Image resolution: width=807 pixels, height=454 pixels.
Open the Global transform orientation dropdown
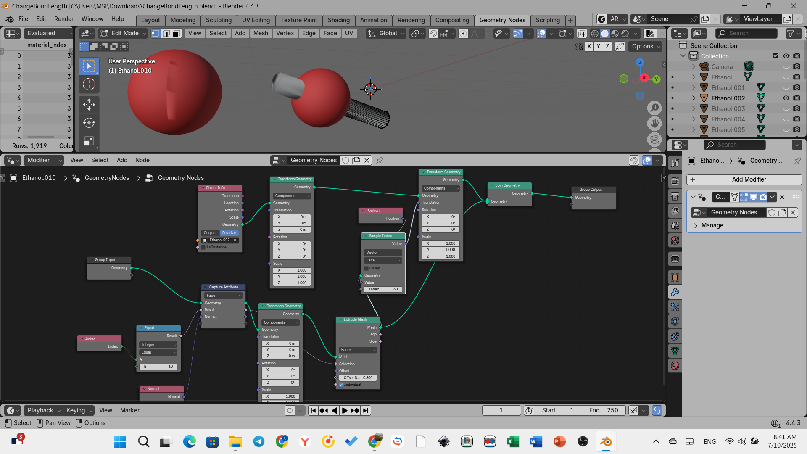pyautogui.click(x=386, y=33)
